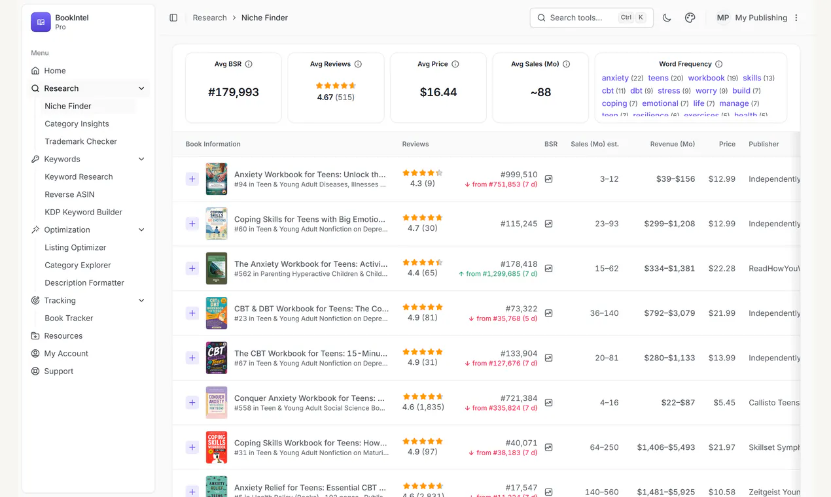
Task: Open BSR chart icon for CBT & DBT Workbook
Action: coord(549,313)
